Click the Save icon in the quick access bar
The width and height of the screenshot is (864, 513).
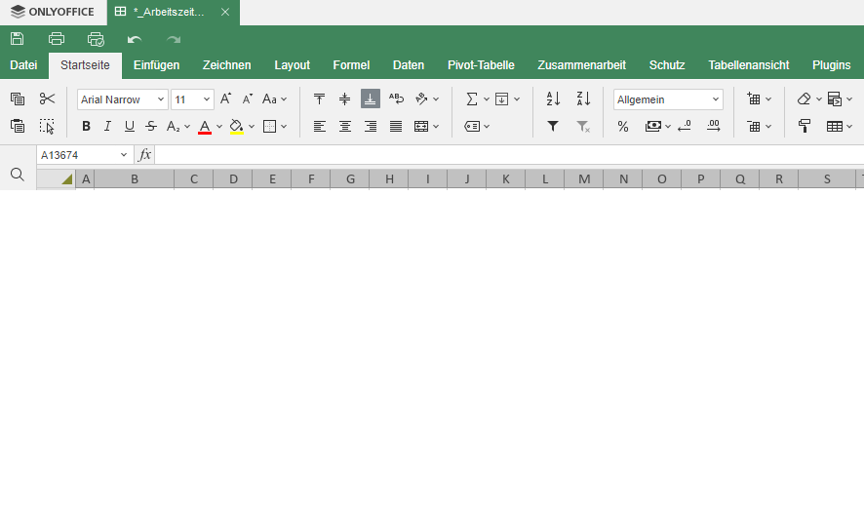coord(18,39)
